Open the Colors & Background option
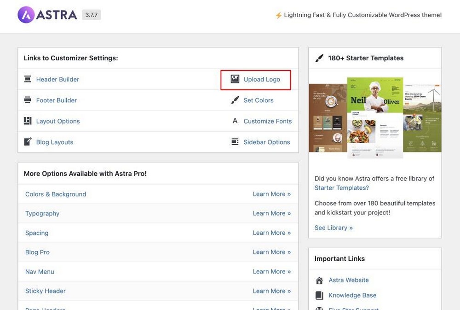This screenshot has height=310, width=460. (56, 194)
